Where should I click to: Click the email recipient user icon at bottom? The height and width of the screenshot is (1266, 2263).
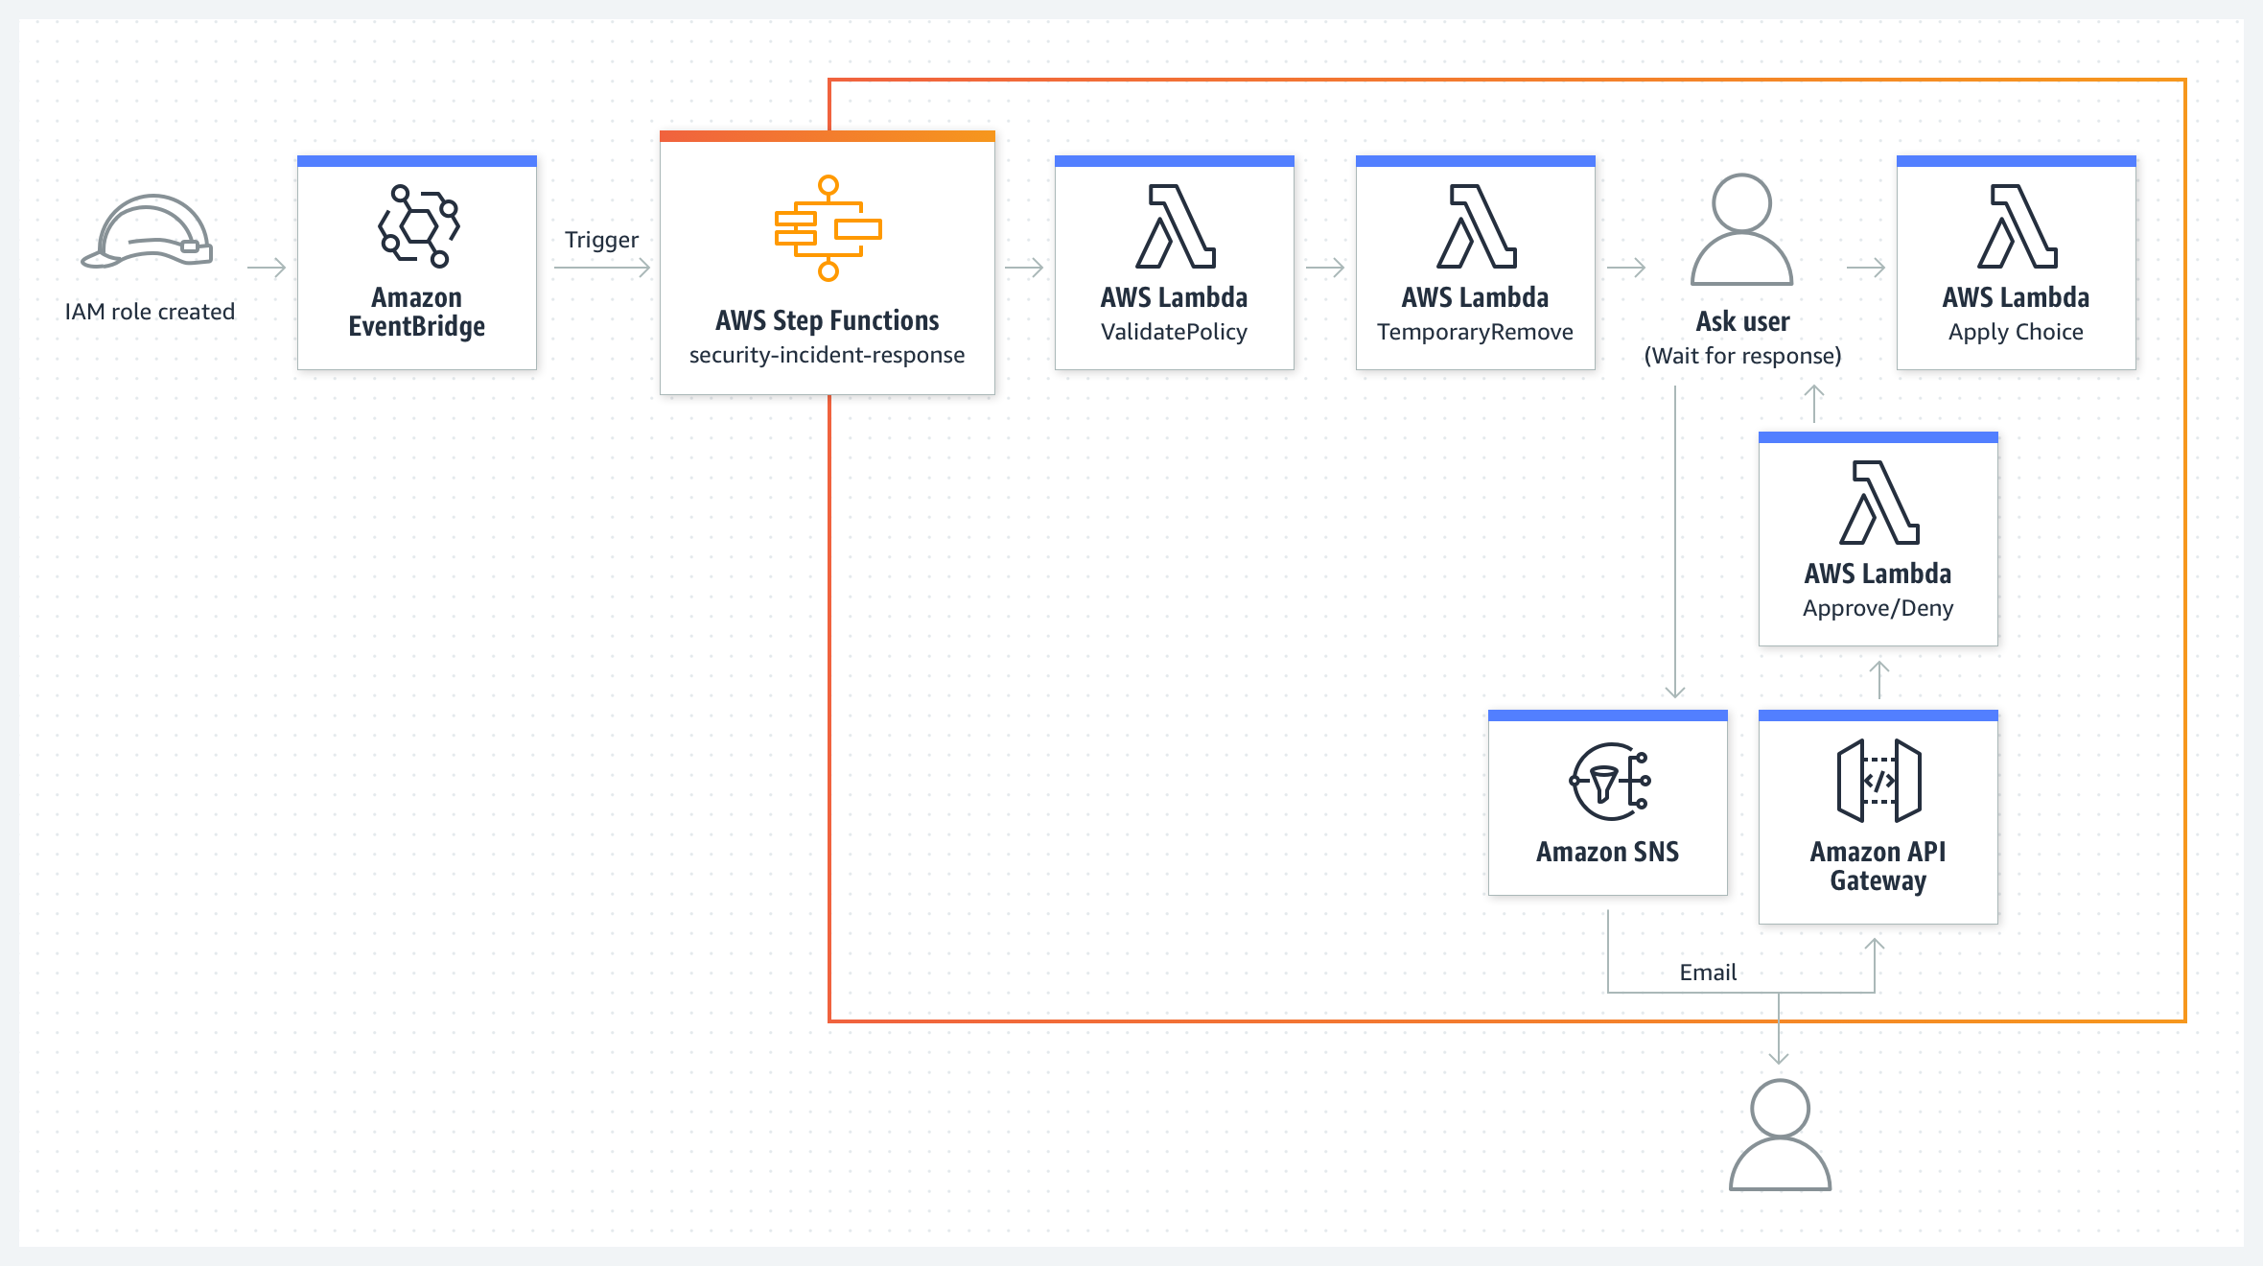(x=1780, y=1135)
